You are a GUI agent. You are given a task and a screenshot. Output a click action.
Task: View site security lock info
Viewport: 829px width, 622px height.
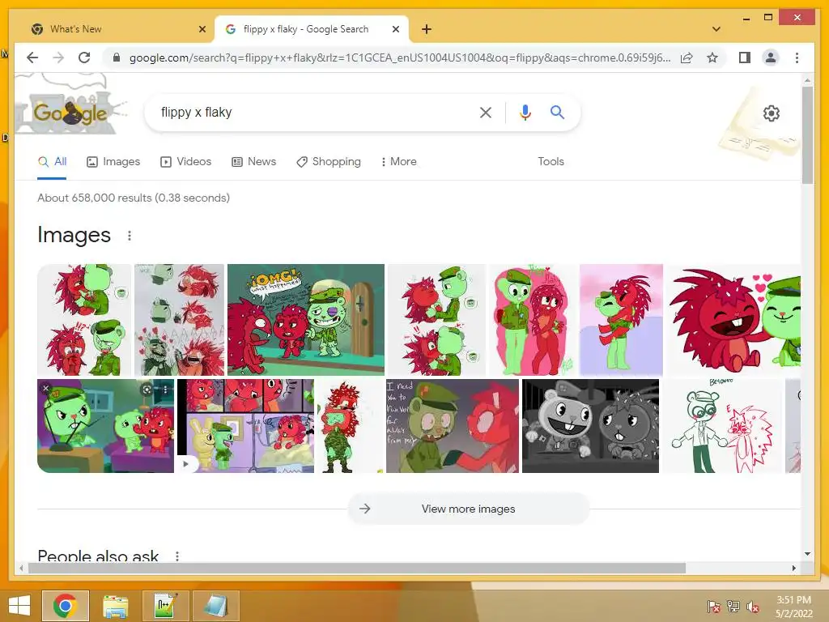(x=117, y=58)
